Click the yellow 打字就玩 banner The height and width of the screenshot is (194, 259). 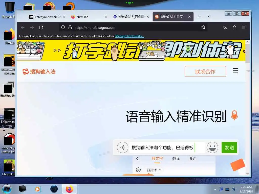coord(131,50)
